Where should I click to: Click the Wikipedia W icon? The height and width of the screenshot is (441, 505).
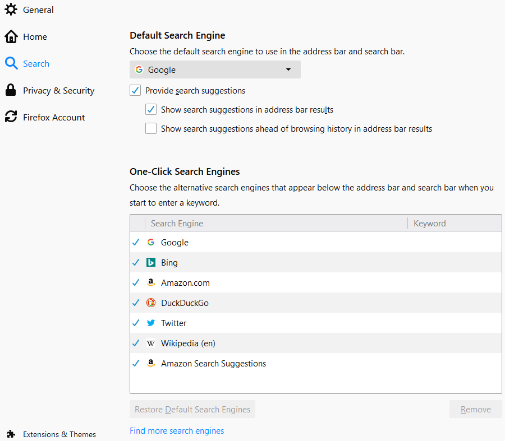[x=151, y=343]
